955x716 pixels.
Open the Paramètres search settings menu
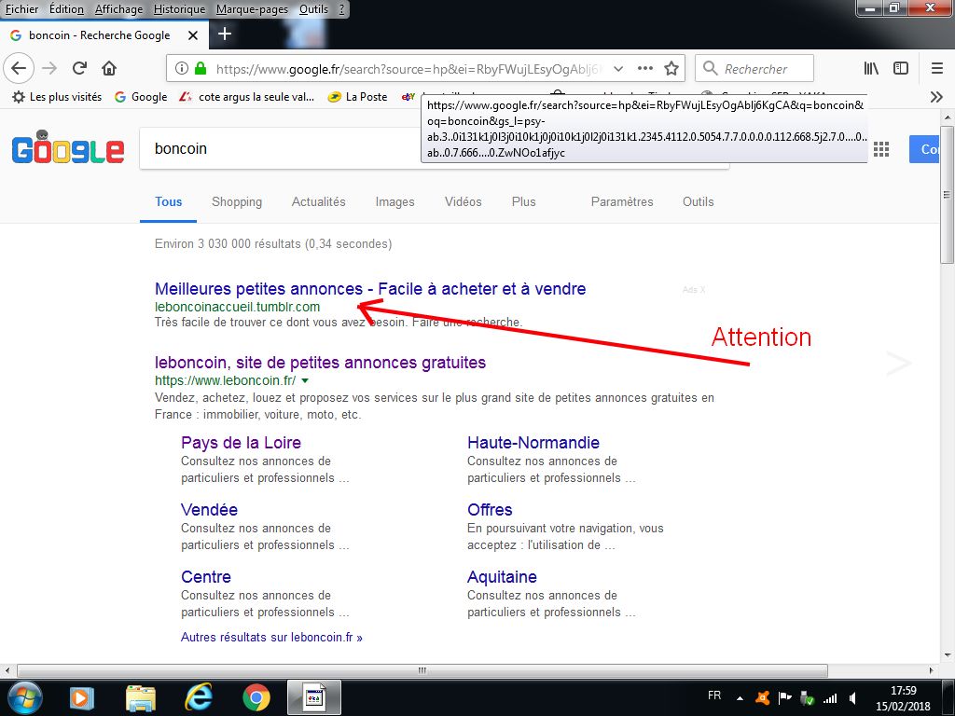tap(622, 201)
